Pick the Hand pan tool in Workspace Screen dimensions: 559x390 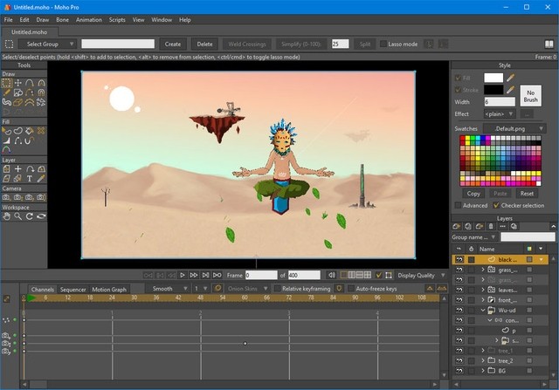coord(7,216)
